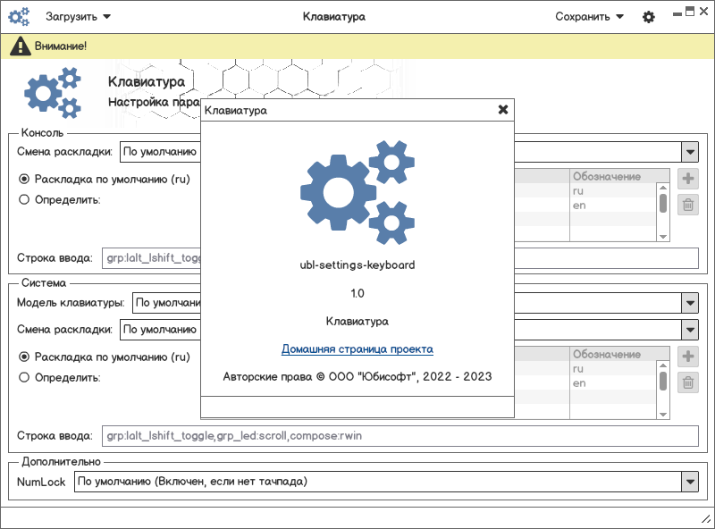This screenshot has height=529, width=715.
Task: Click the plus icon in Система section
Action: point(688,357)
